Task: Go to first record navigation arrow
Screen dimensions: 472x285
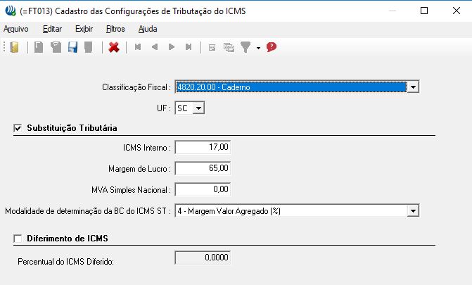Action: [x=138, y=47]
